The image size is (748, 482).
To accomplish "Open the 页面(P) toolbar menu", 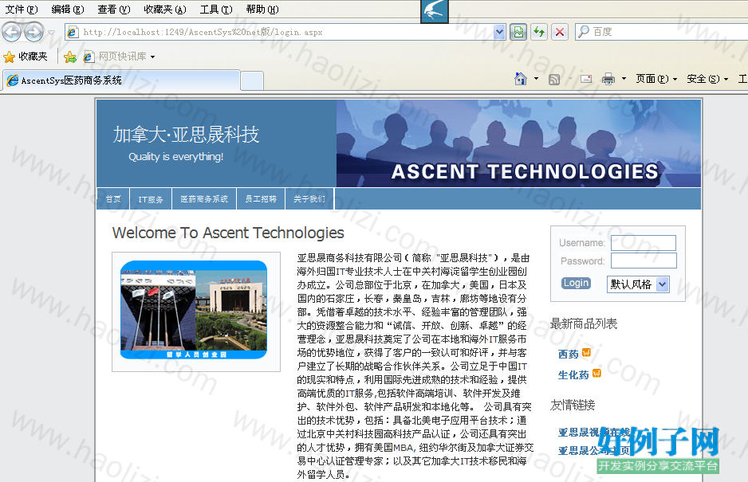I will click(656, 79).
